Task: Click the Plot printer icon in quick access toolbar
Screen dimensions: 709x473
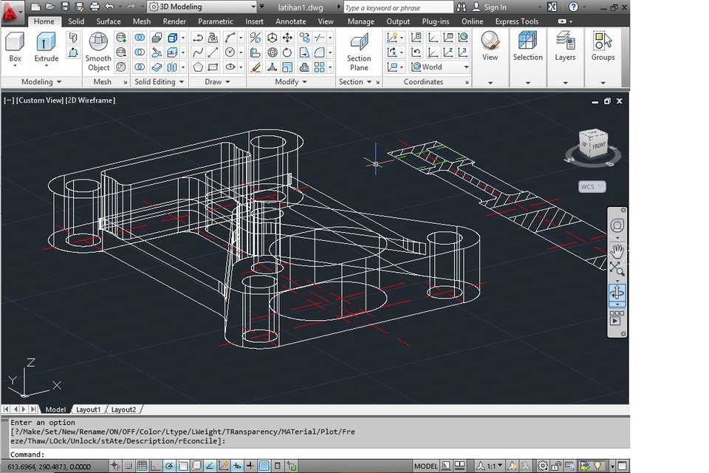Action: pyautogui.click(x=95, y=7)
